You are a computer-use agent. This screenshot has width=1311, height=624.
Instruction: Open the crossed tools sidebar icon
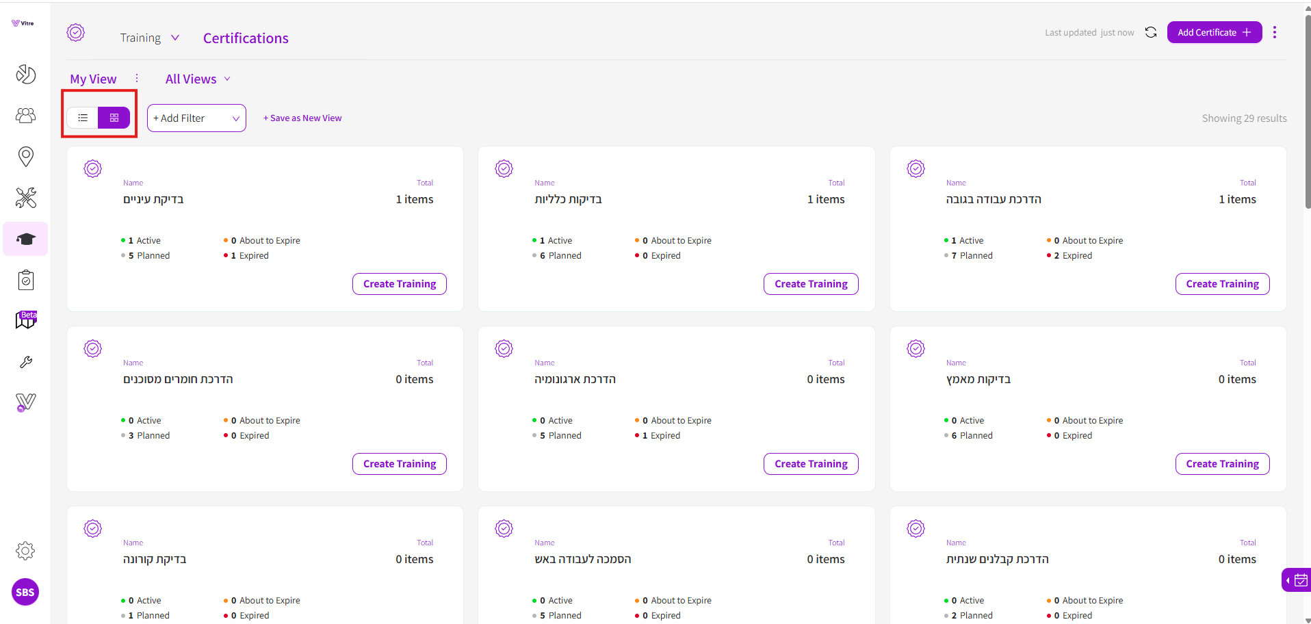[26, 198]
